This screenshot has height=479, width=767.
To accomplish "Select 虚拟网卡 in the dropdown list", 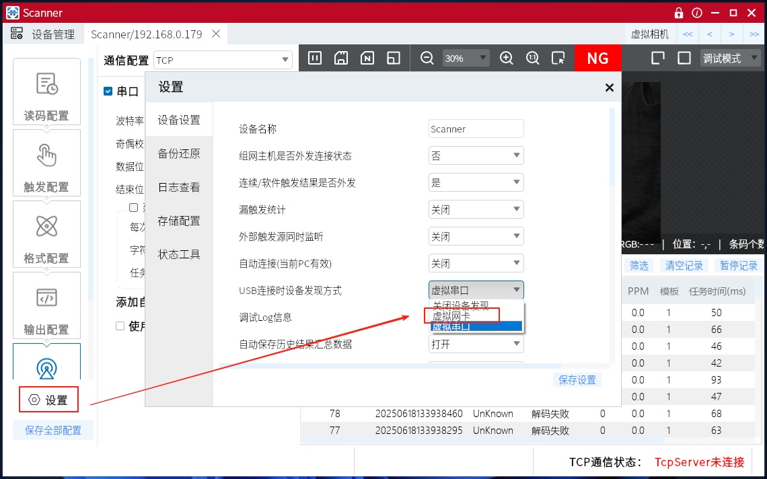I will click(x=476, y=316).
